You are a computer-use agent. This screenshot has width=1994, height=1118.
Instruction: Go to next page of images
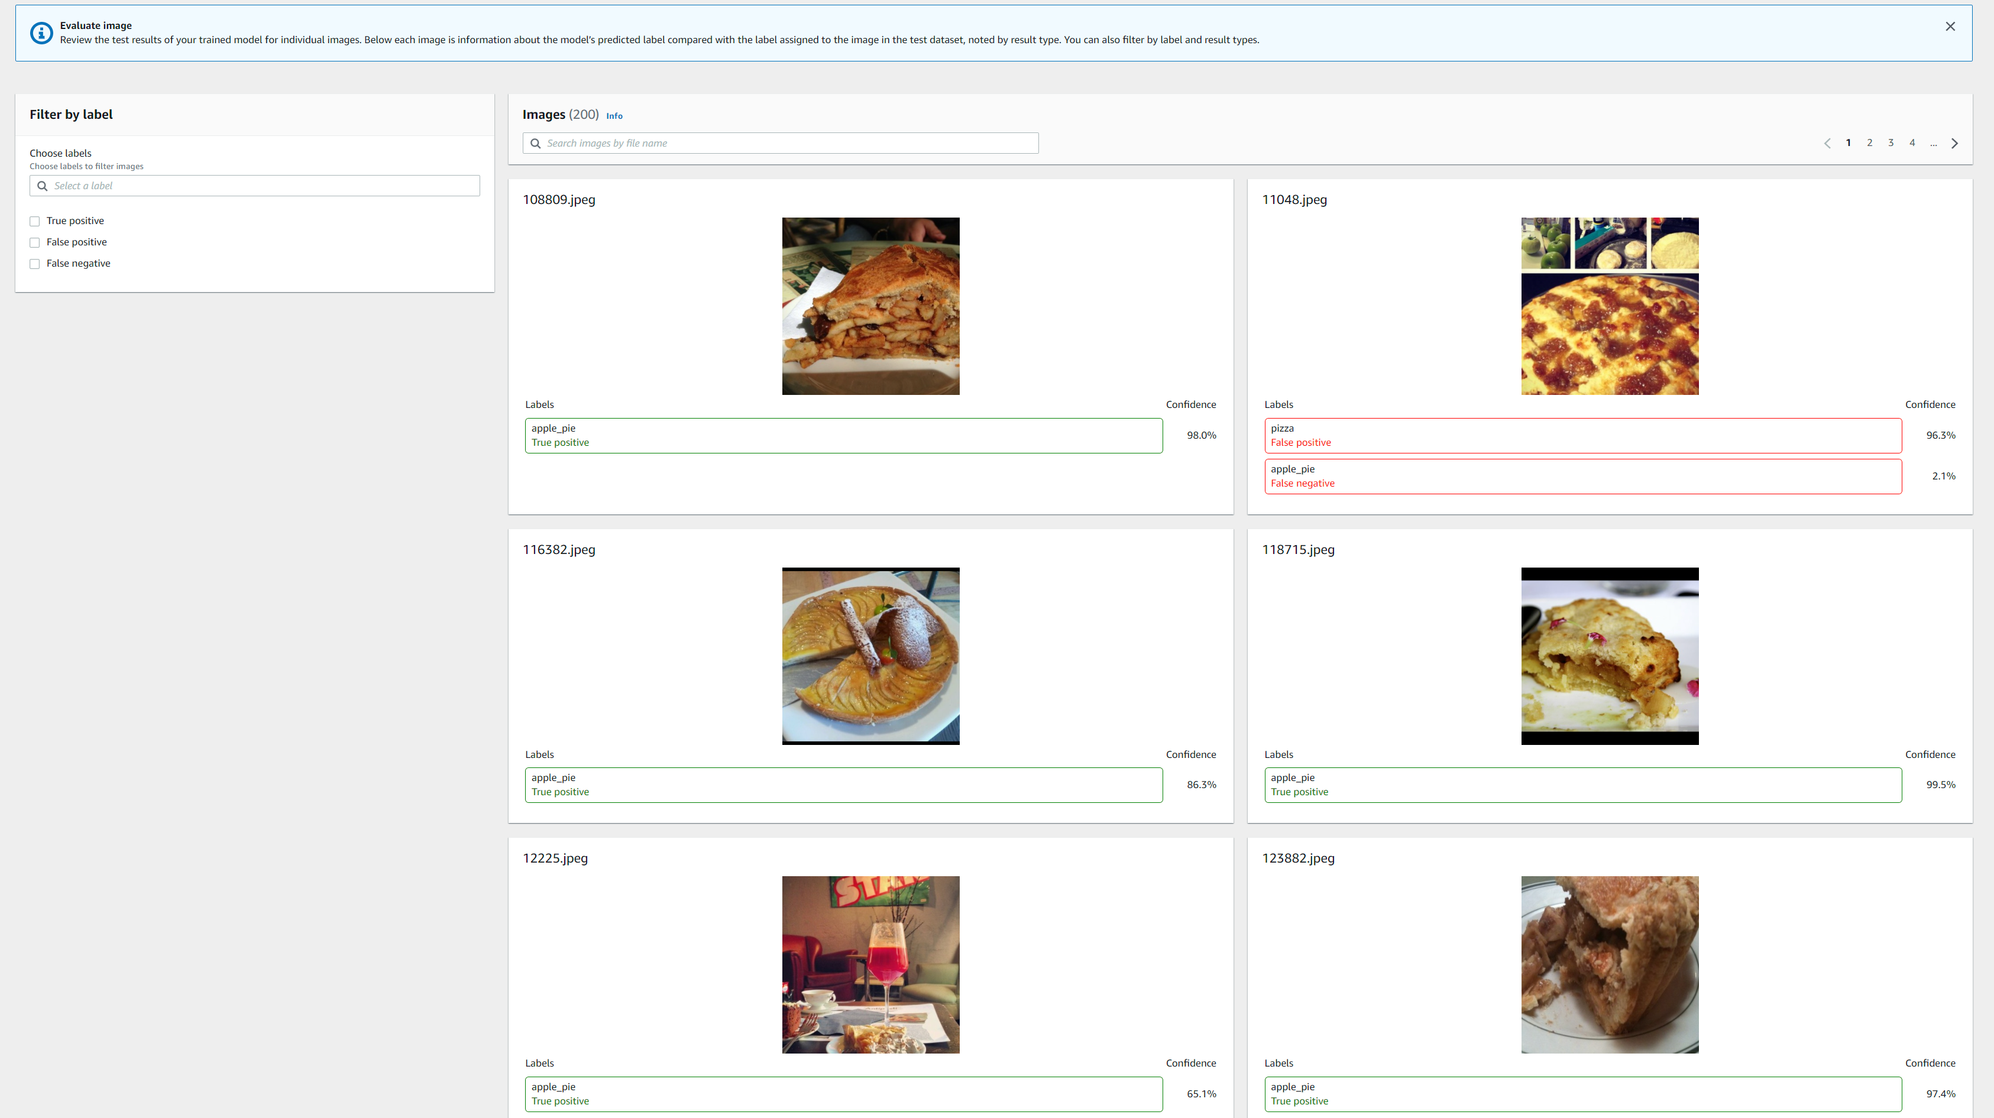(1954, 143)
